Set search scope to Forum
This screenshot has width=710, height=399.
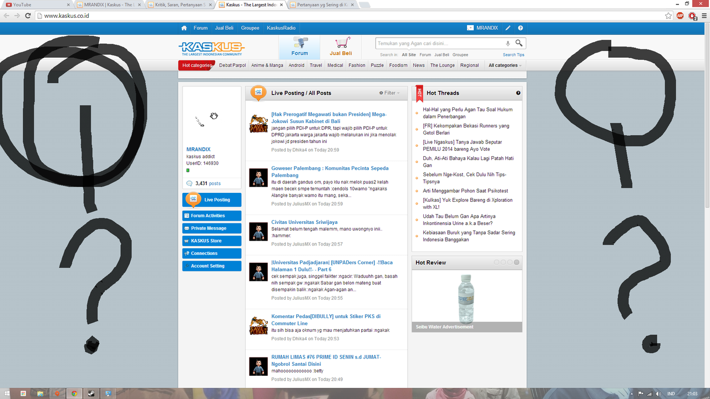click(x=425, y=55)
